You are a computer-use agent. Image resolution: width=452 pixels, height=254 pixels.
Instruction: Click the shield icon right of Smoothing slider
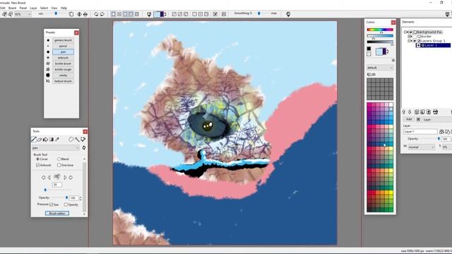[x=288, y=14]
